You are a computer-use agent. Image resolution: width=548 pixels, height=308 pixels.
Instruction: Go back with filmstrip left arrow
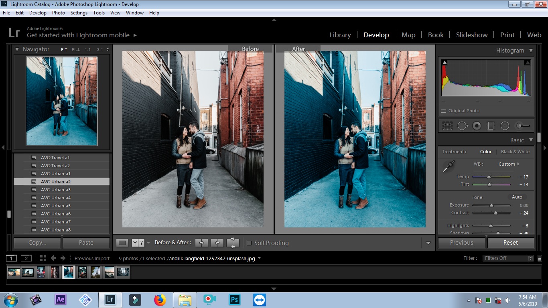[53, 258]
